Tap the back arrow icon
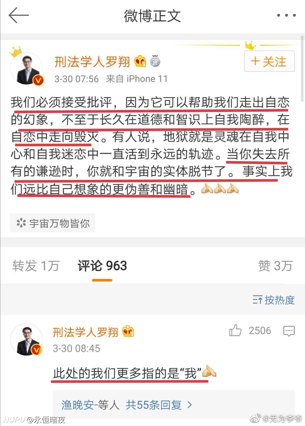 pyautogui.click(x=19, y=15)
